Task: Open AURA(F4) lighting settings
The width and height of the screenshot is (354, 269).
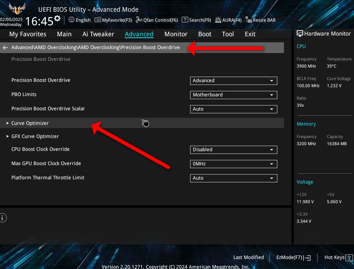Action: [228, 20]
